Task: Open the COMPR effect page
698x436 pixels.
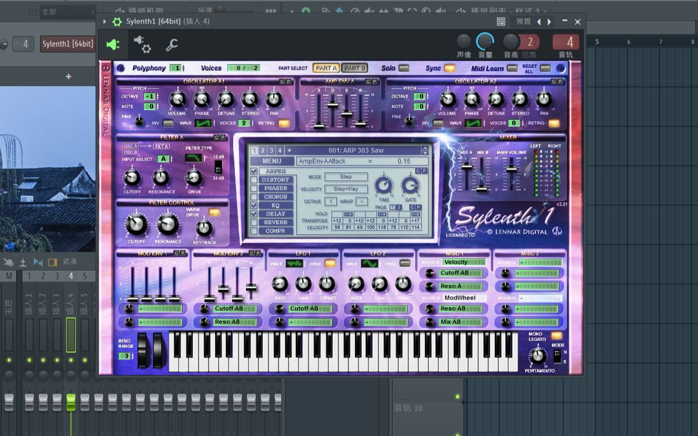Action: (x=276, y=231)
